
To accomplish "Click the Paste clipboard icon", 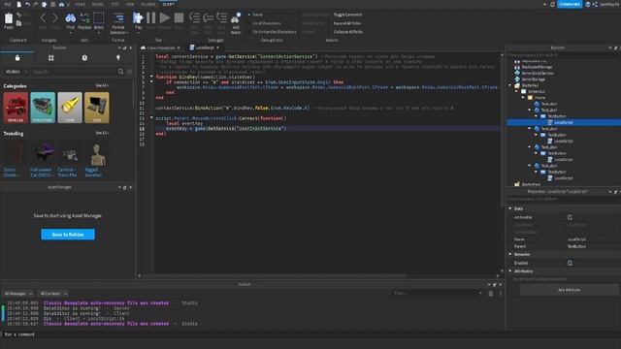I will pos(9,18).
